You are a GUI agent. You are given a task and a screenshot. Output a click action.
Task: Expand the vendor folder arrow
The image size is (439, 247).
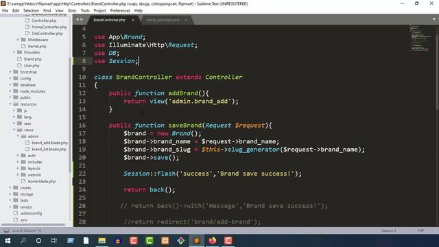[x=10, y=207]
